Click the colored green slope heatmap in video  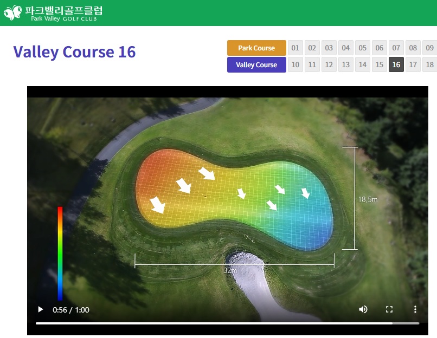[234, 199]
